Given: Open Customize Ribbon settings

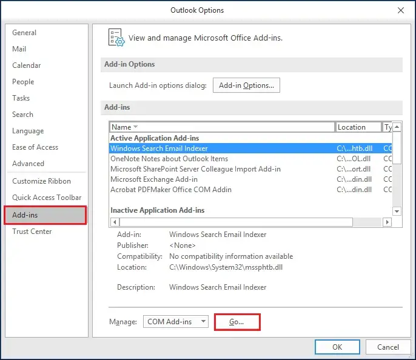Looking at the screenshot, I should click(41, 181).
